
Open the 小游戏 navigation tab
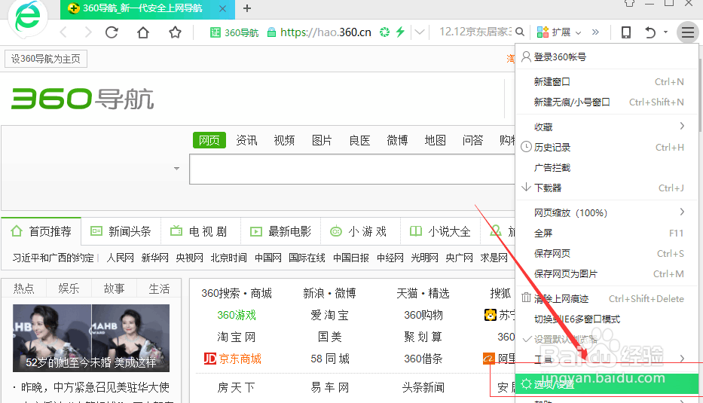359,231
